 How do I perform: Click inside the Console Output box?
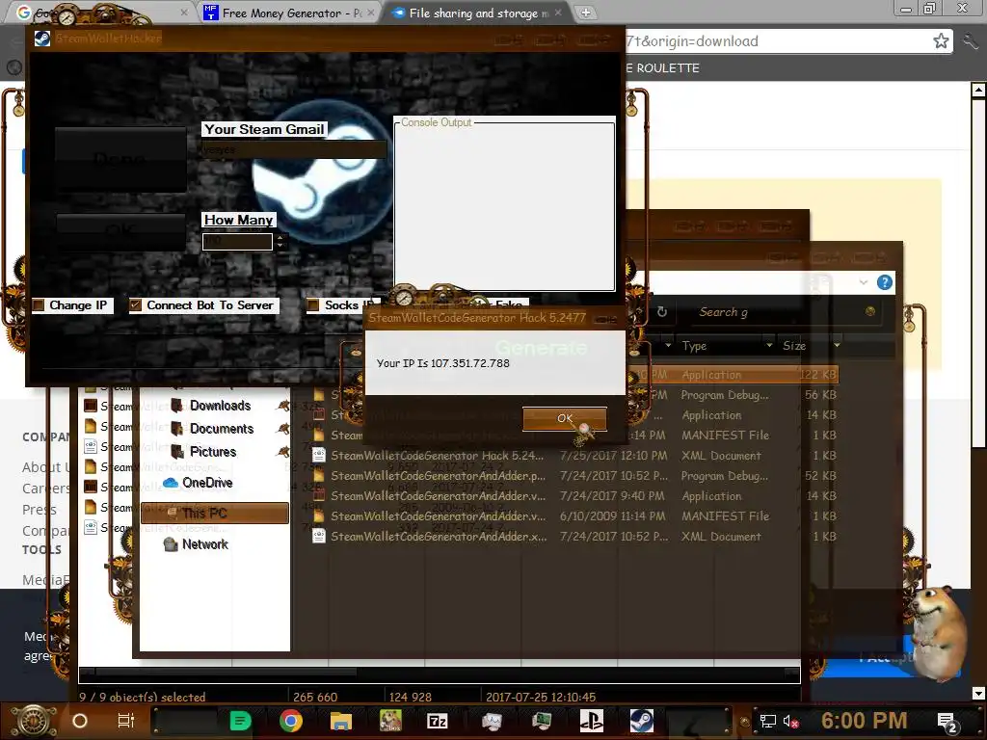point(505,208)
